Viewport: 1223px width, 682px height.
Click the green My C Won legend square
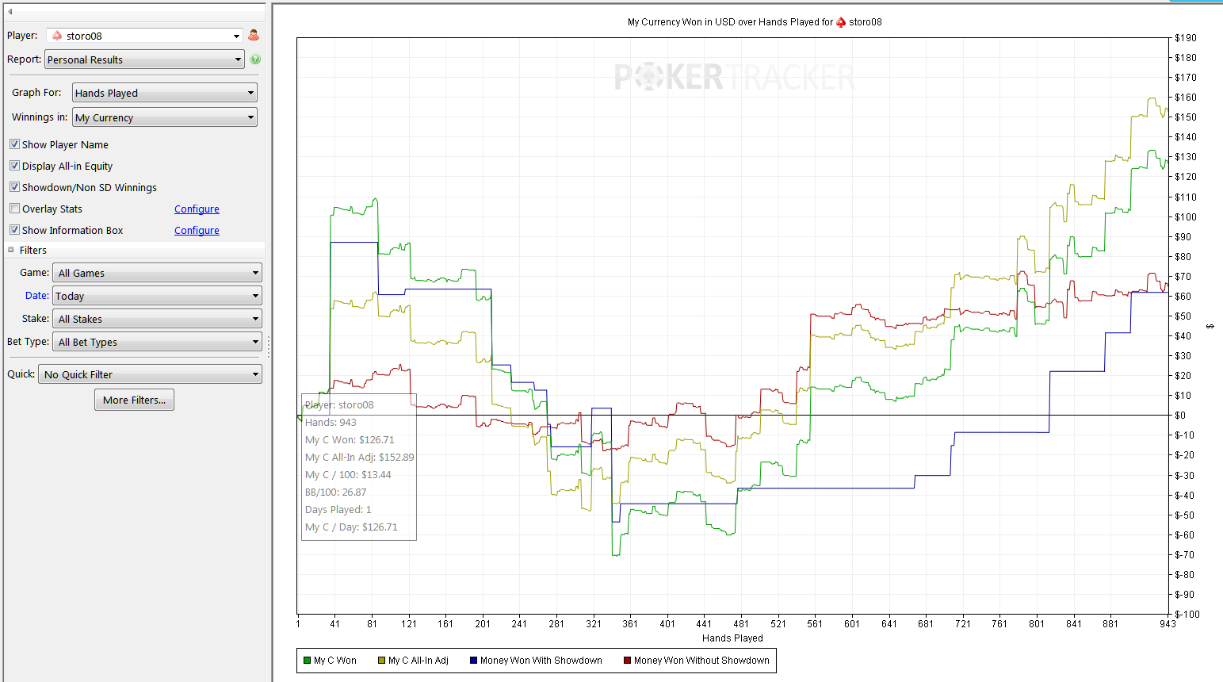pyautogui.click(x=307, y=661)
